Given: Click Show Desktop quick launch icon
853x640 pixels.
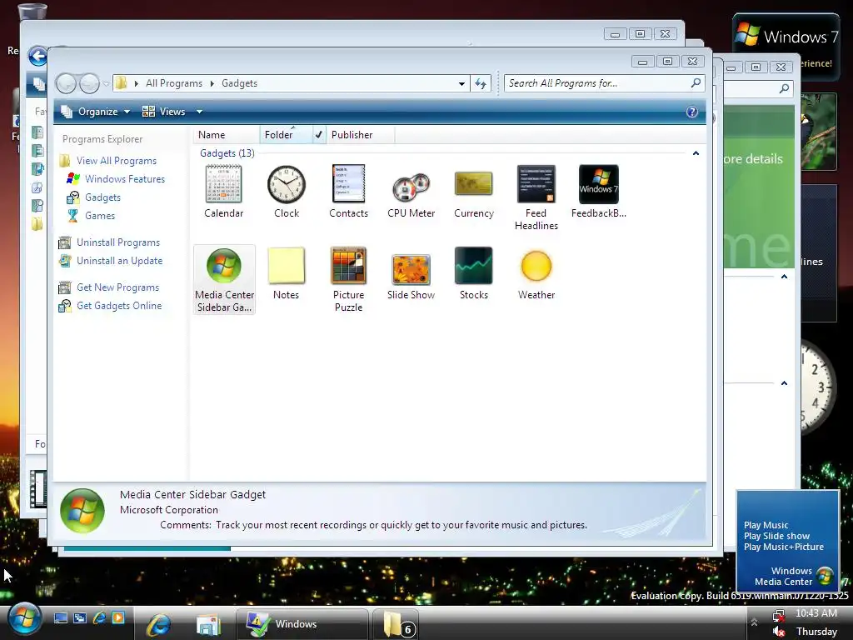Looking at the screenshot, I should coord(60,617).
